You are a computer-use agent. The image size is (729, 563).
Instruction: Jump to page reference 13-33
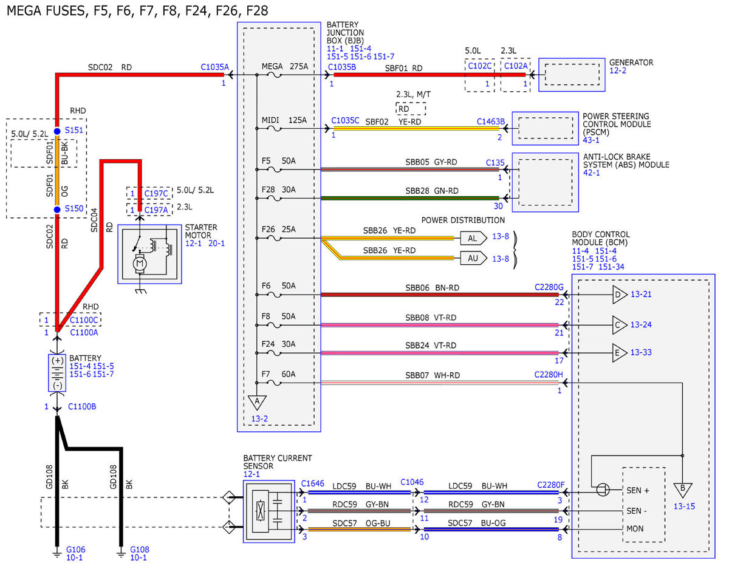pos(641,352)
